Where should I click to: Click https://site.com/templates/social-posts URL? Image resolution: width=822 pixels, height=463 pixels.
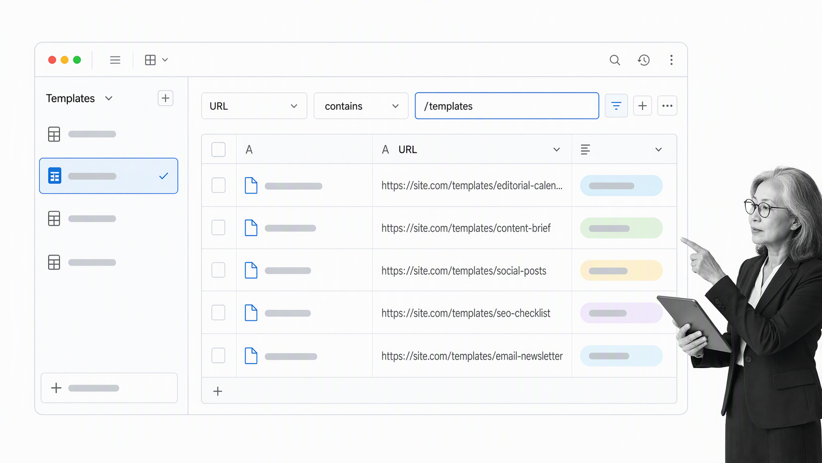click(x=464, y=271)
